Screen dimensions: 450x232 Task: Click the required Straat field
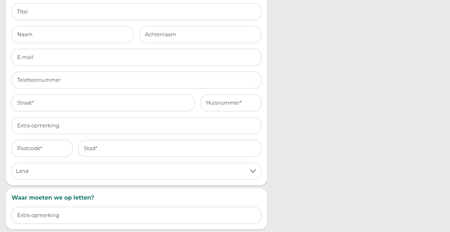click(x=103, y=103)
